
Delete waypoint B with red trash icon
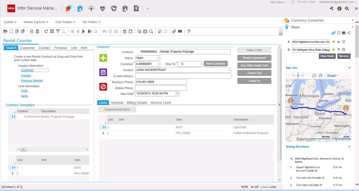pos(343,50)
